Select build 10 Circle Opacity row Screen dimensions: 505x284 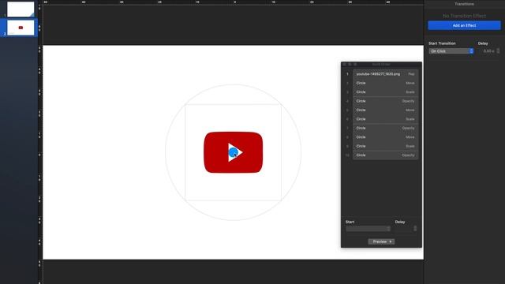386,155
